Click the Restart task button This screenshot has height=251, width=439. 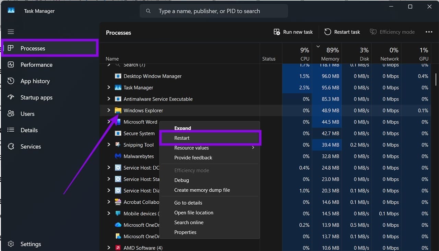pyautogui.click(x=342, y=32)
